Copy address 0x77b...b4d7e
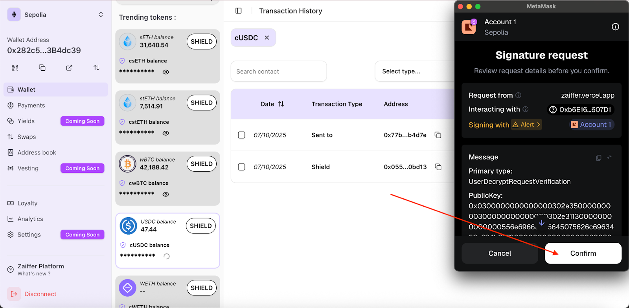Screen dimensions: 629x308 (x=438, y=135)
